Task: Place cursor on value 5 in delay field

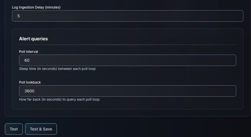Action: coord(18,16)
